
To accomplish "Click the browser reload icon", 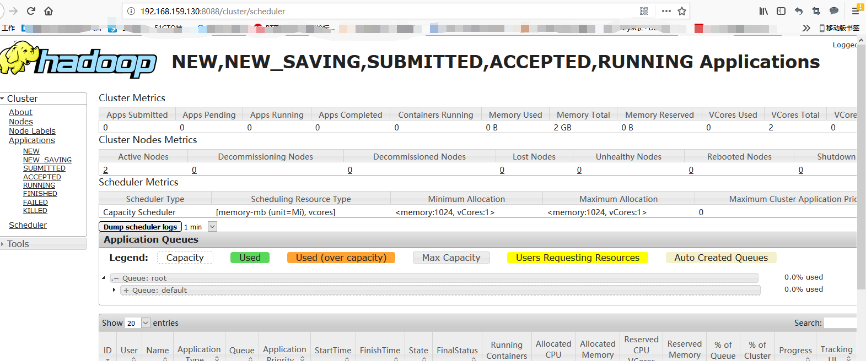I will (31, 11).
